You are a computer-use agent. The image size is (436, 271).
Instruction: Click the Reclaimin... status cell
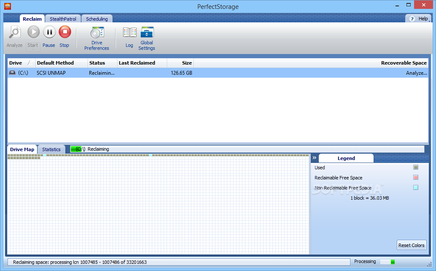click(102, 73)
